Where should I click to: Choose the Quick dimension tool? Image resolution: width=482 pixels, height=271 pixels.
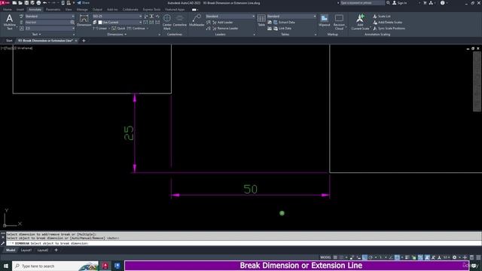click(118, 29)
